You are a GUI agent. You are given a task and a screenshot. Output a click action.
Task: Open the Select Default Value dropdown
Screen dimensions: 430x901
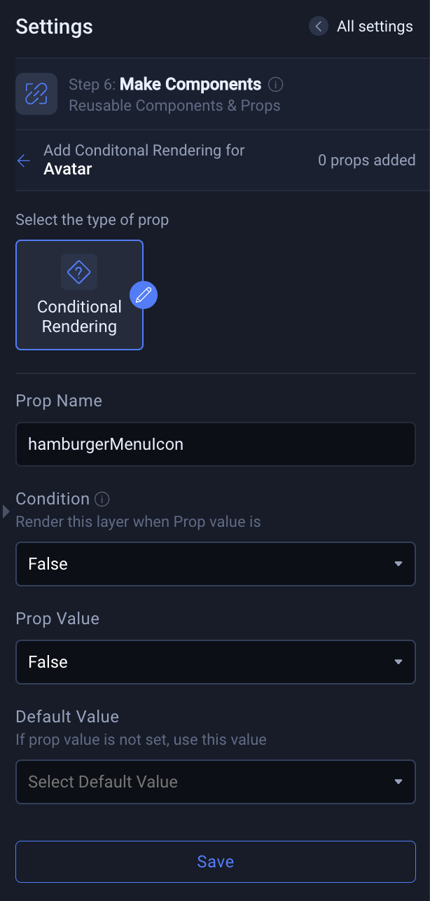pyautogui.click(x=215, y=782)
